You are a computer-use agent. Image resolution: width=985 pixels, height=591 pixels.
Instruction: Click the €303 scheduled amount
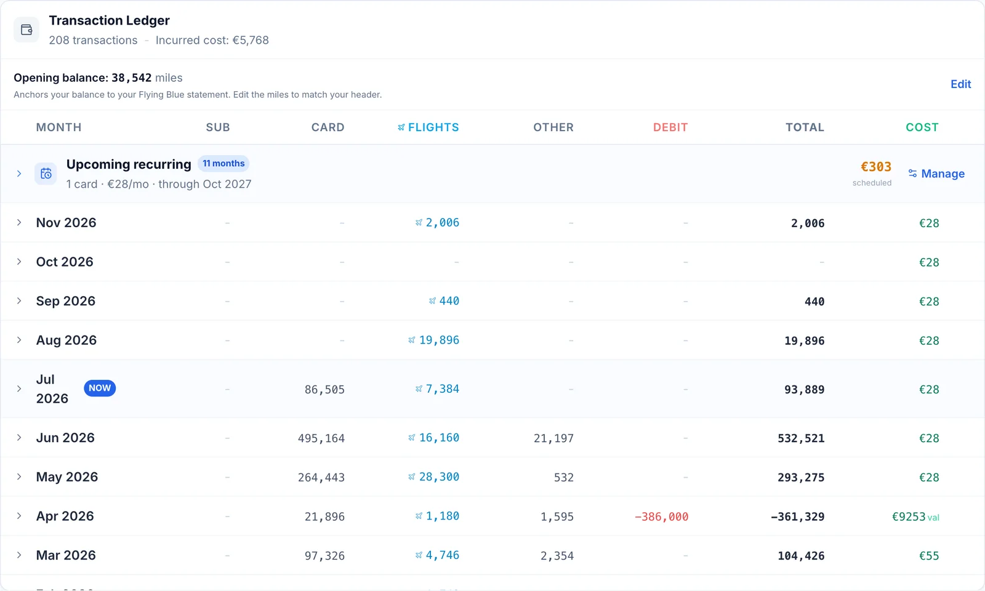875,167
